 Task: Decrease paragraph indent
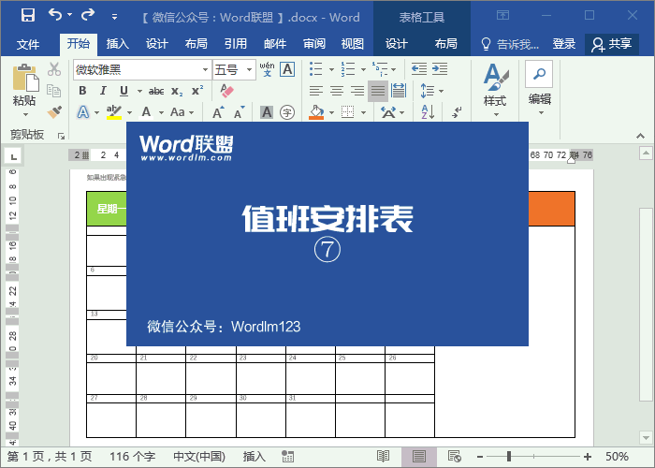coord(419,68)
